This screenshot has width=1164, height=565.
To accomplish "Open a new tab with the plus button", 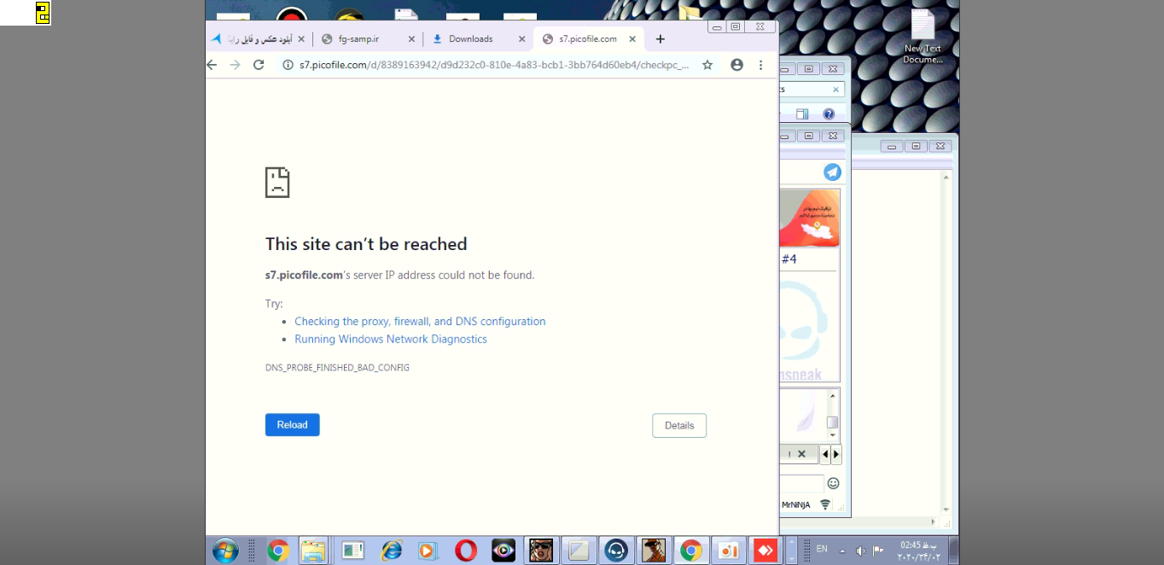I will click(660, 39).
